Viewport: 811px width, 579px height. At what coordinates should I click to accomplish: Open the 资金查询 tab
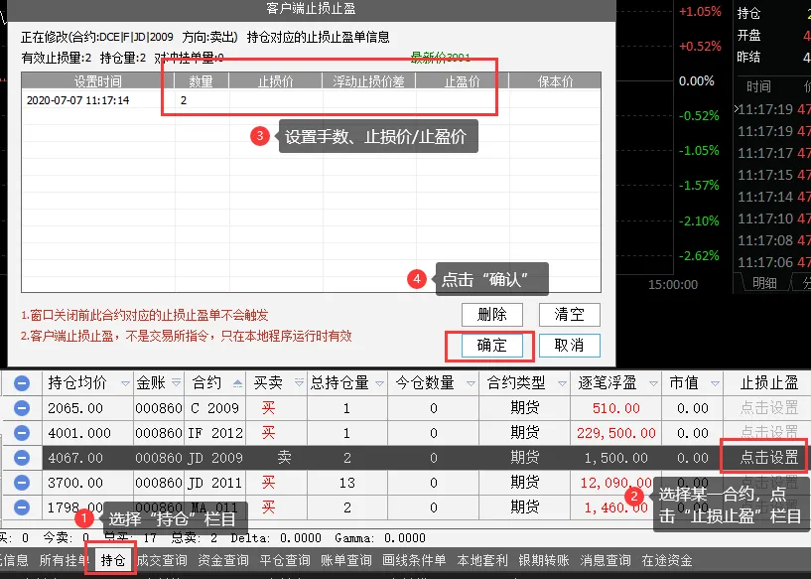point(223,560)
